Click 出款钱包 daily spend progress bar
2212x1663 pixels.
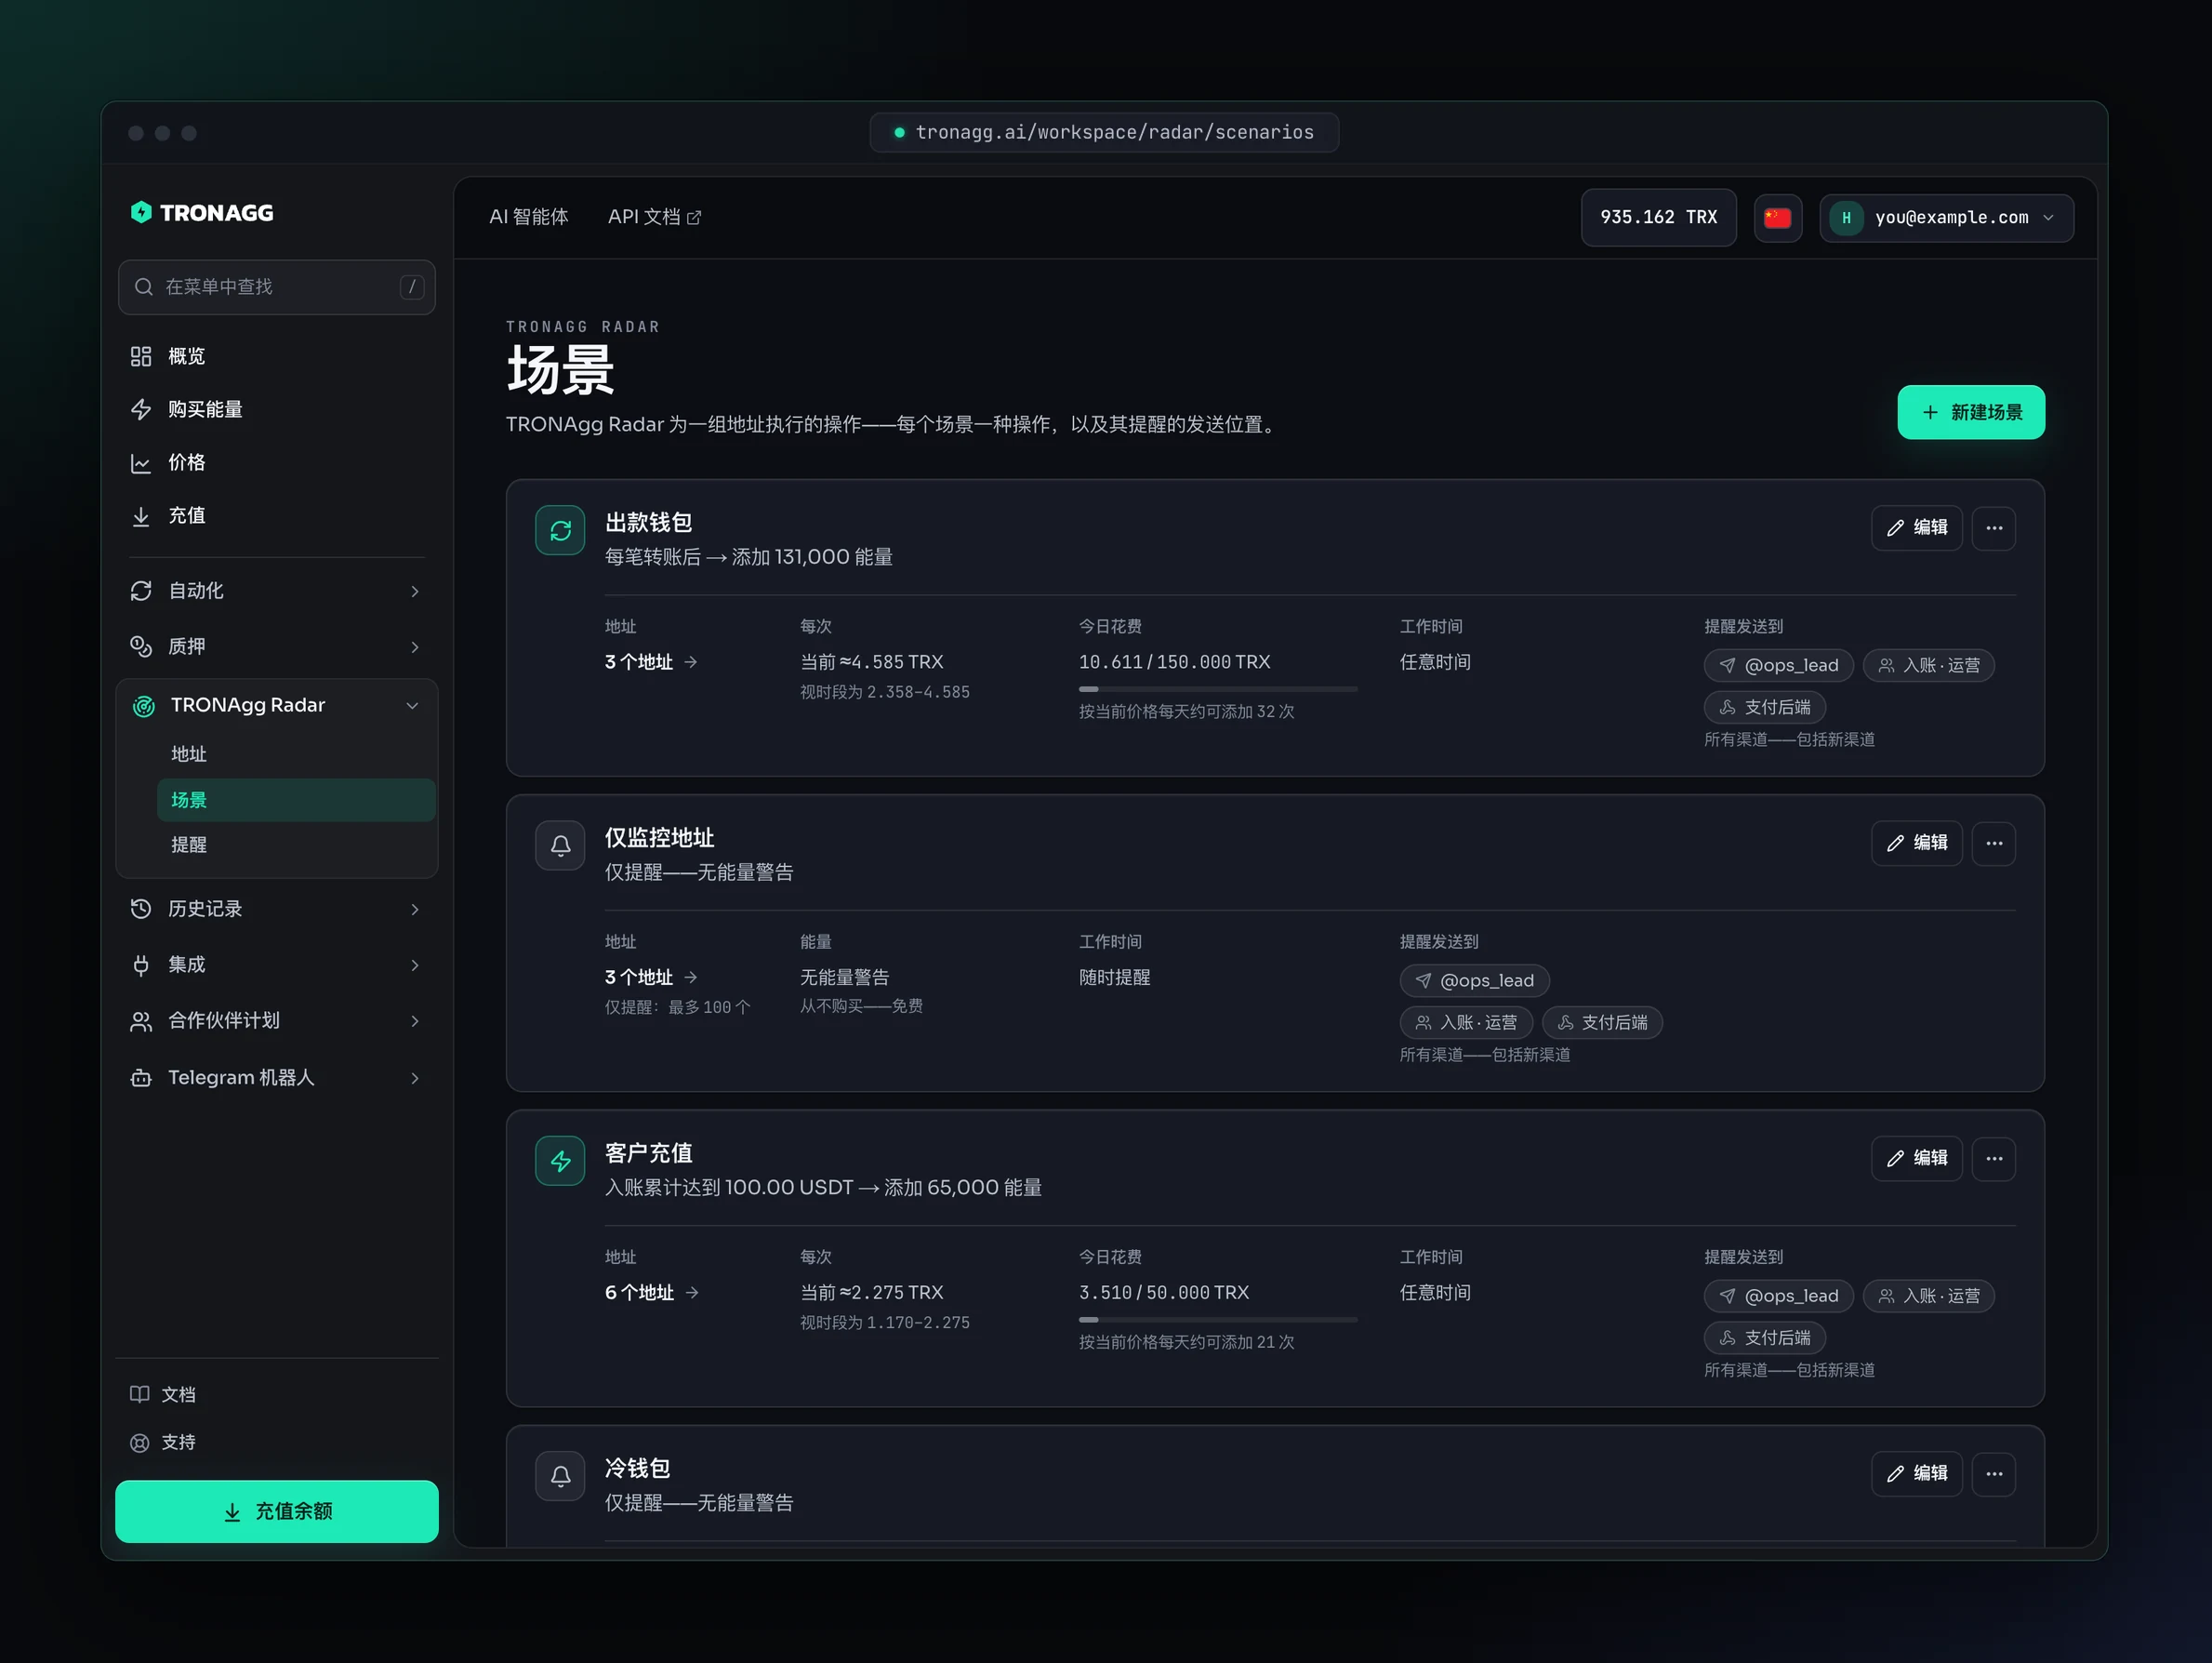tap(1218, 688)
